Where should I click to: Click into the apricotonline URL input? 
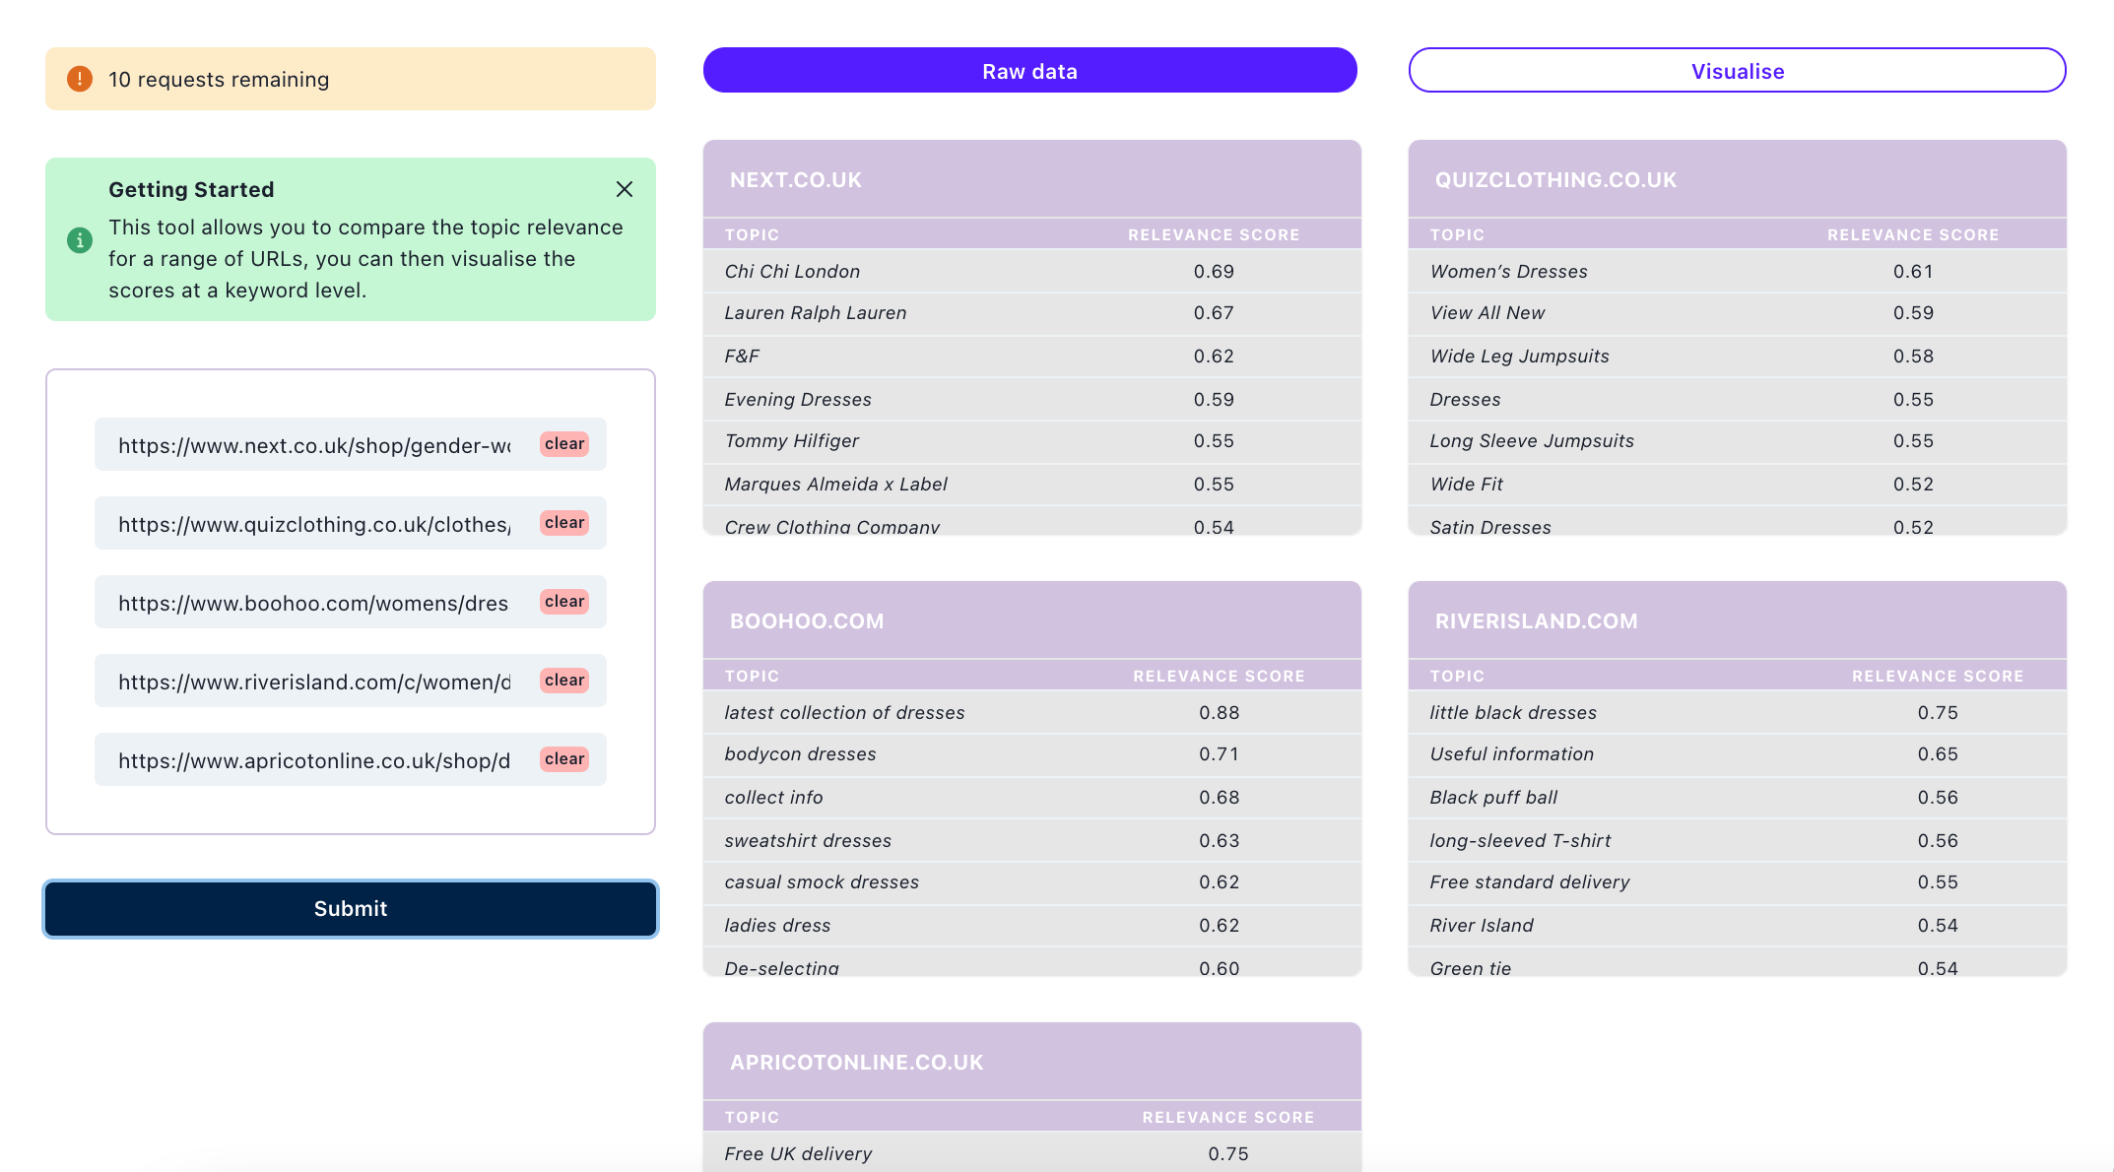tap(313, 760)
